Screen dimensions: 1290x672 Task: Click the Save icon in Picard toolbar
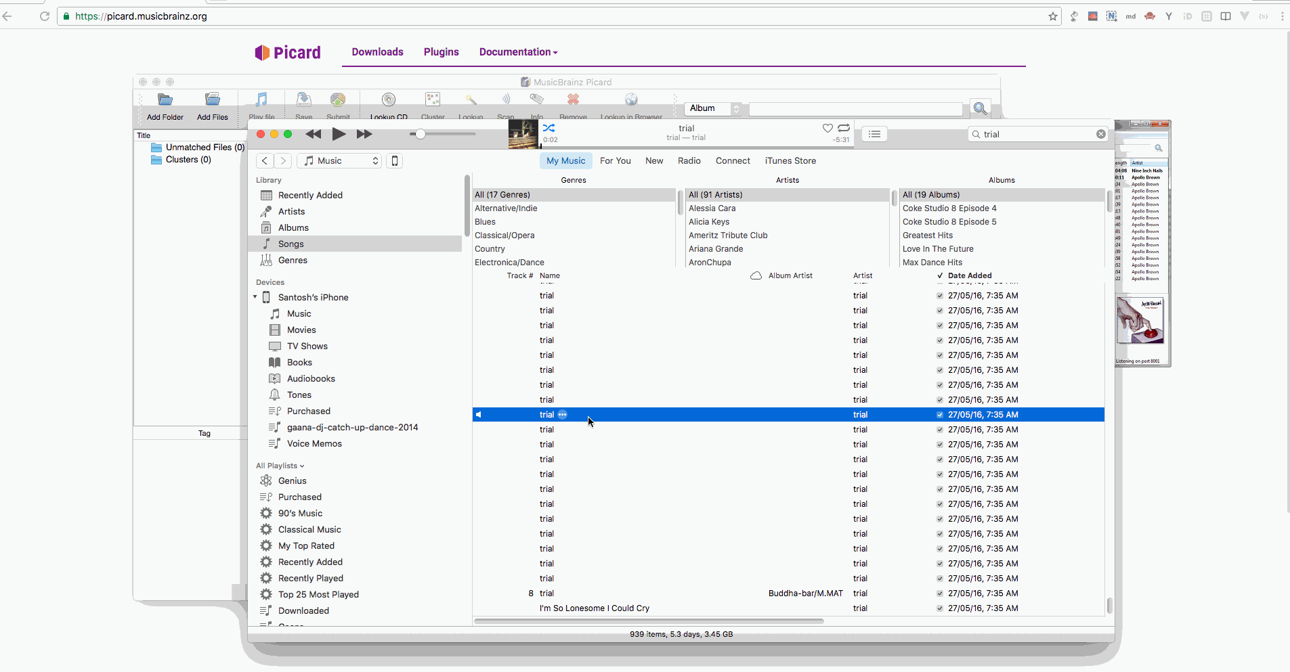pyautogui.click(x=304, y=100)
